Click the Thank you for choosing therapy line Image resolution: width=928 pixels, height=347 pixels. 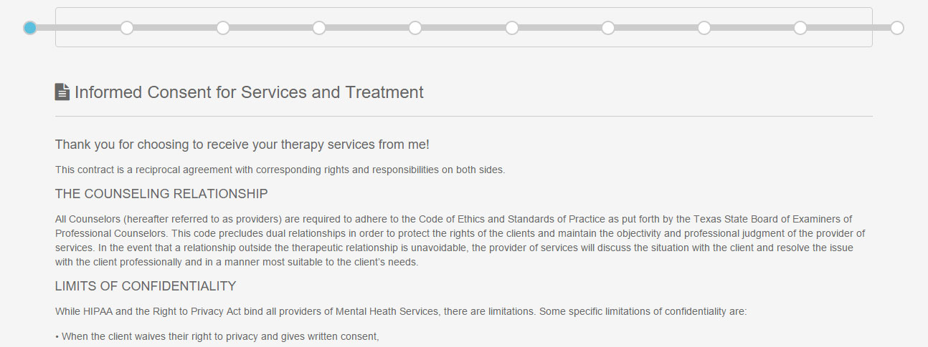pyautogui.click(x=242, y=145)
